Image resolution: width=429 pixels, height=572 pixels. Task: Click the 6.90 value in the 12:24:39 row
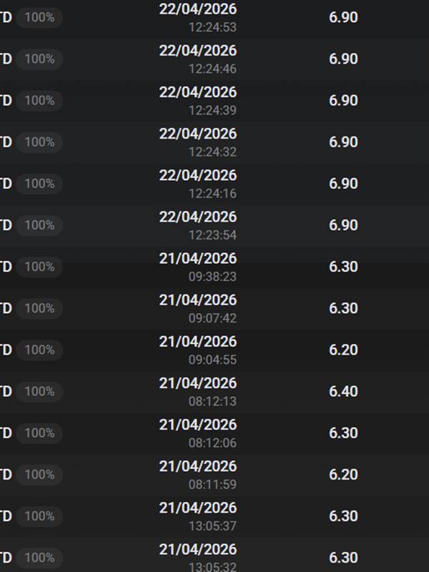point(343,101)
